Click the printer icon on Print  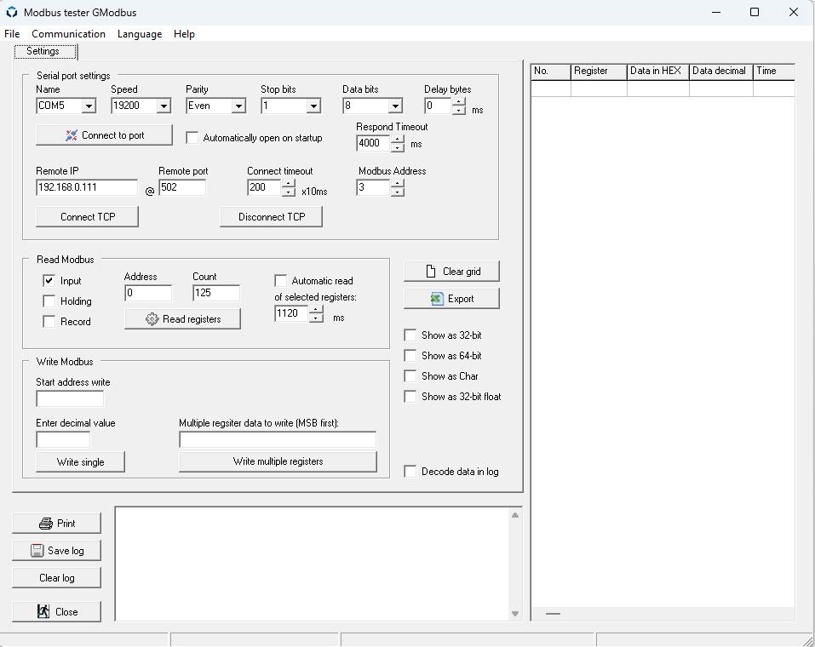point(46,524)
